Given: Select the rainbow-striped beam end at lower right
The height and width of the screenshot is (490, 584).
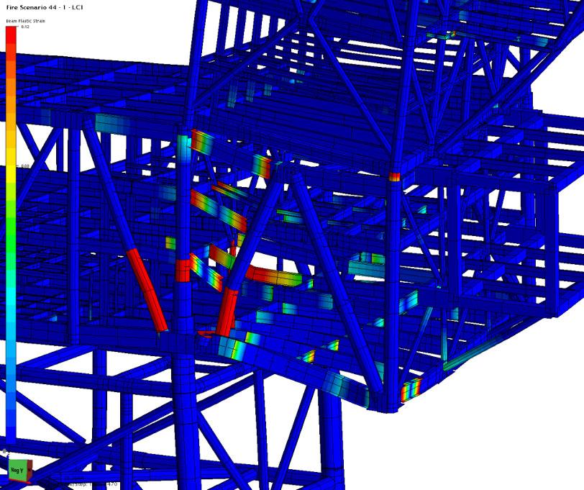Looking at the screenshot, I should (411, 391).
